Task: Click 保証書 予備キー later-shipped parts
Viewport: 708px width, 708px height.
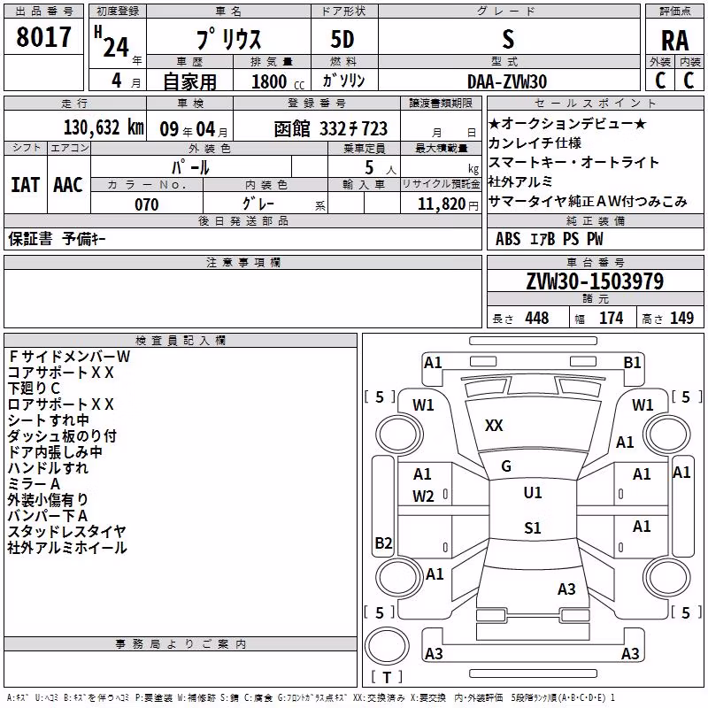Action: click(x=57, y=239)
